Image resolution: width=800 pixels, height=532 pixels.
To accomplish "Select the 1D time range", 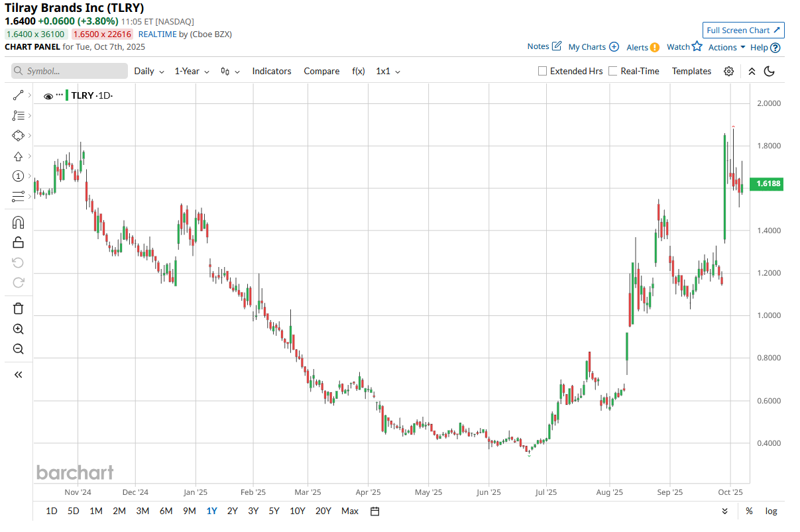I will (x=51, y=511).
